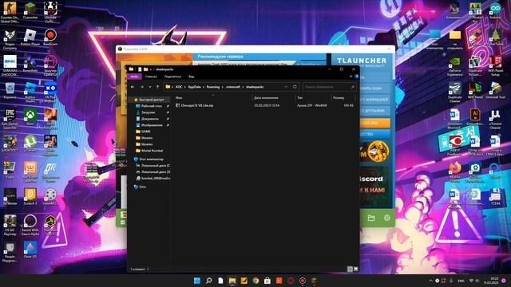Click the AppData breadcrumb segment
The width and height of the screenshot is (511, 287).
(194, 87)
